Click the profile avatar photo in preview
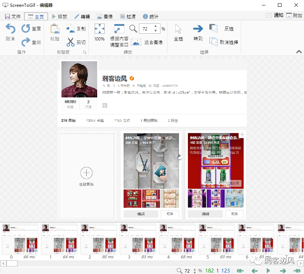This screenshot has height=274, width=304. (x=79, y=79)
